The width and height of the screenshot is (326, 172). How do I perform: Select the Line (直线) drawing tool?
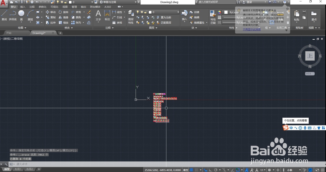[4, 16]
